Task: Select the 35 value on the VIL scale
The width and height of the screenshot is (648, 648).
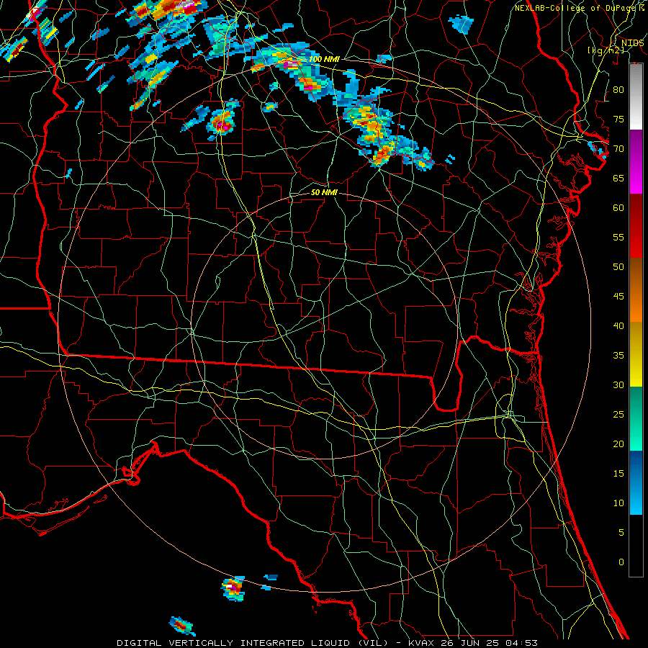Action: [618, 356]
